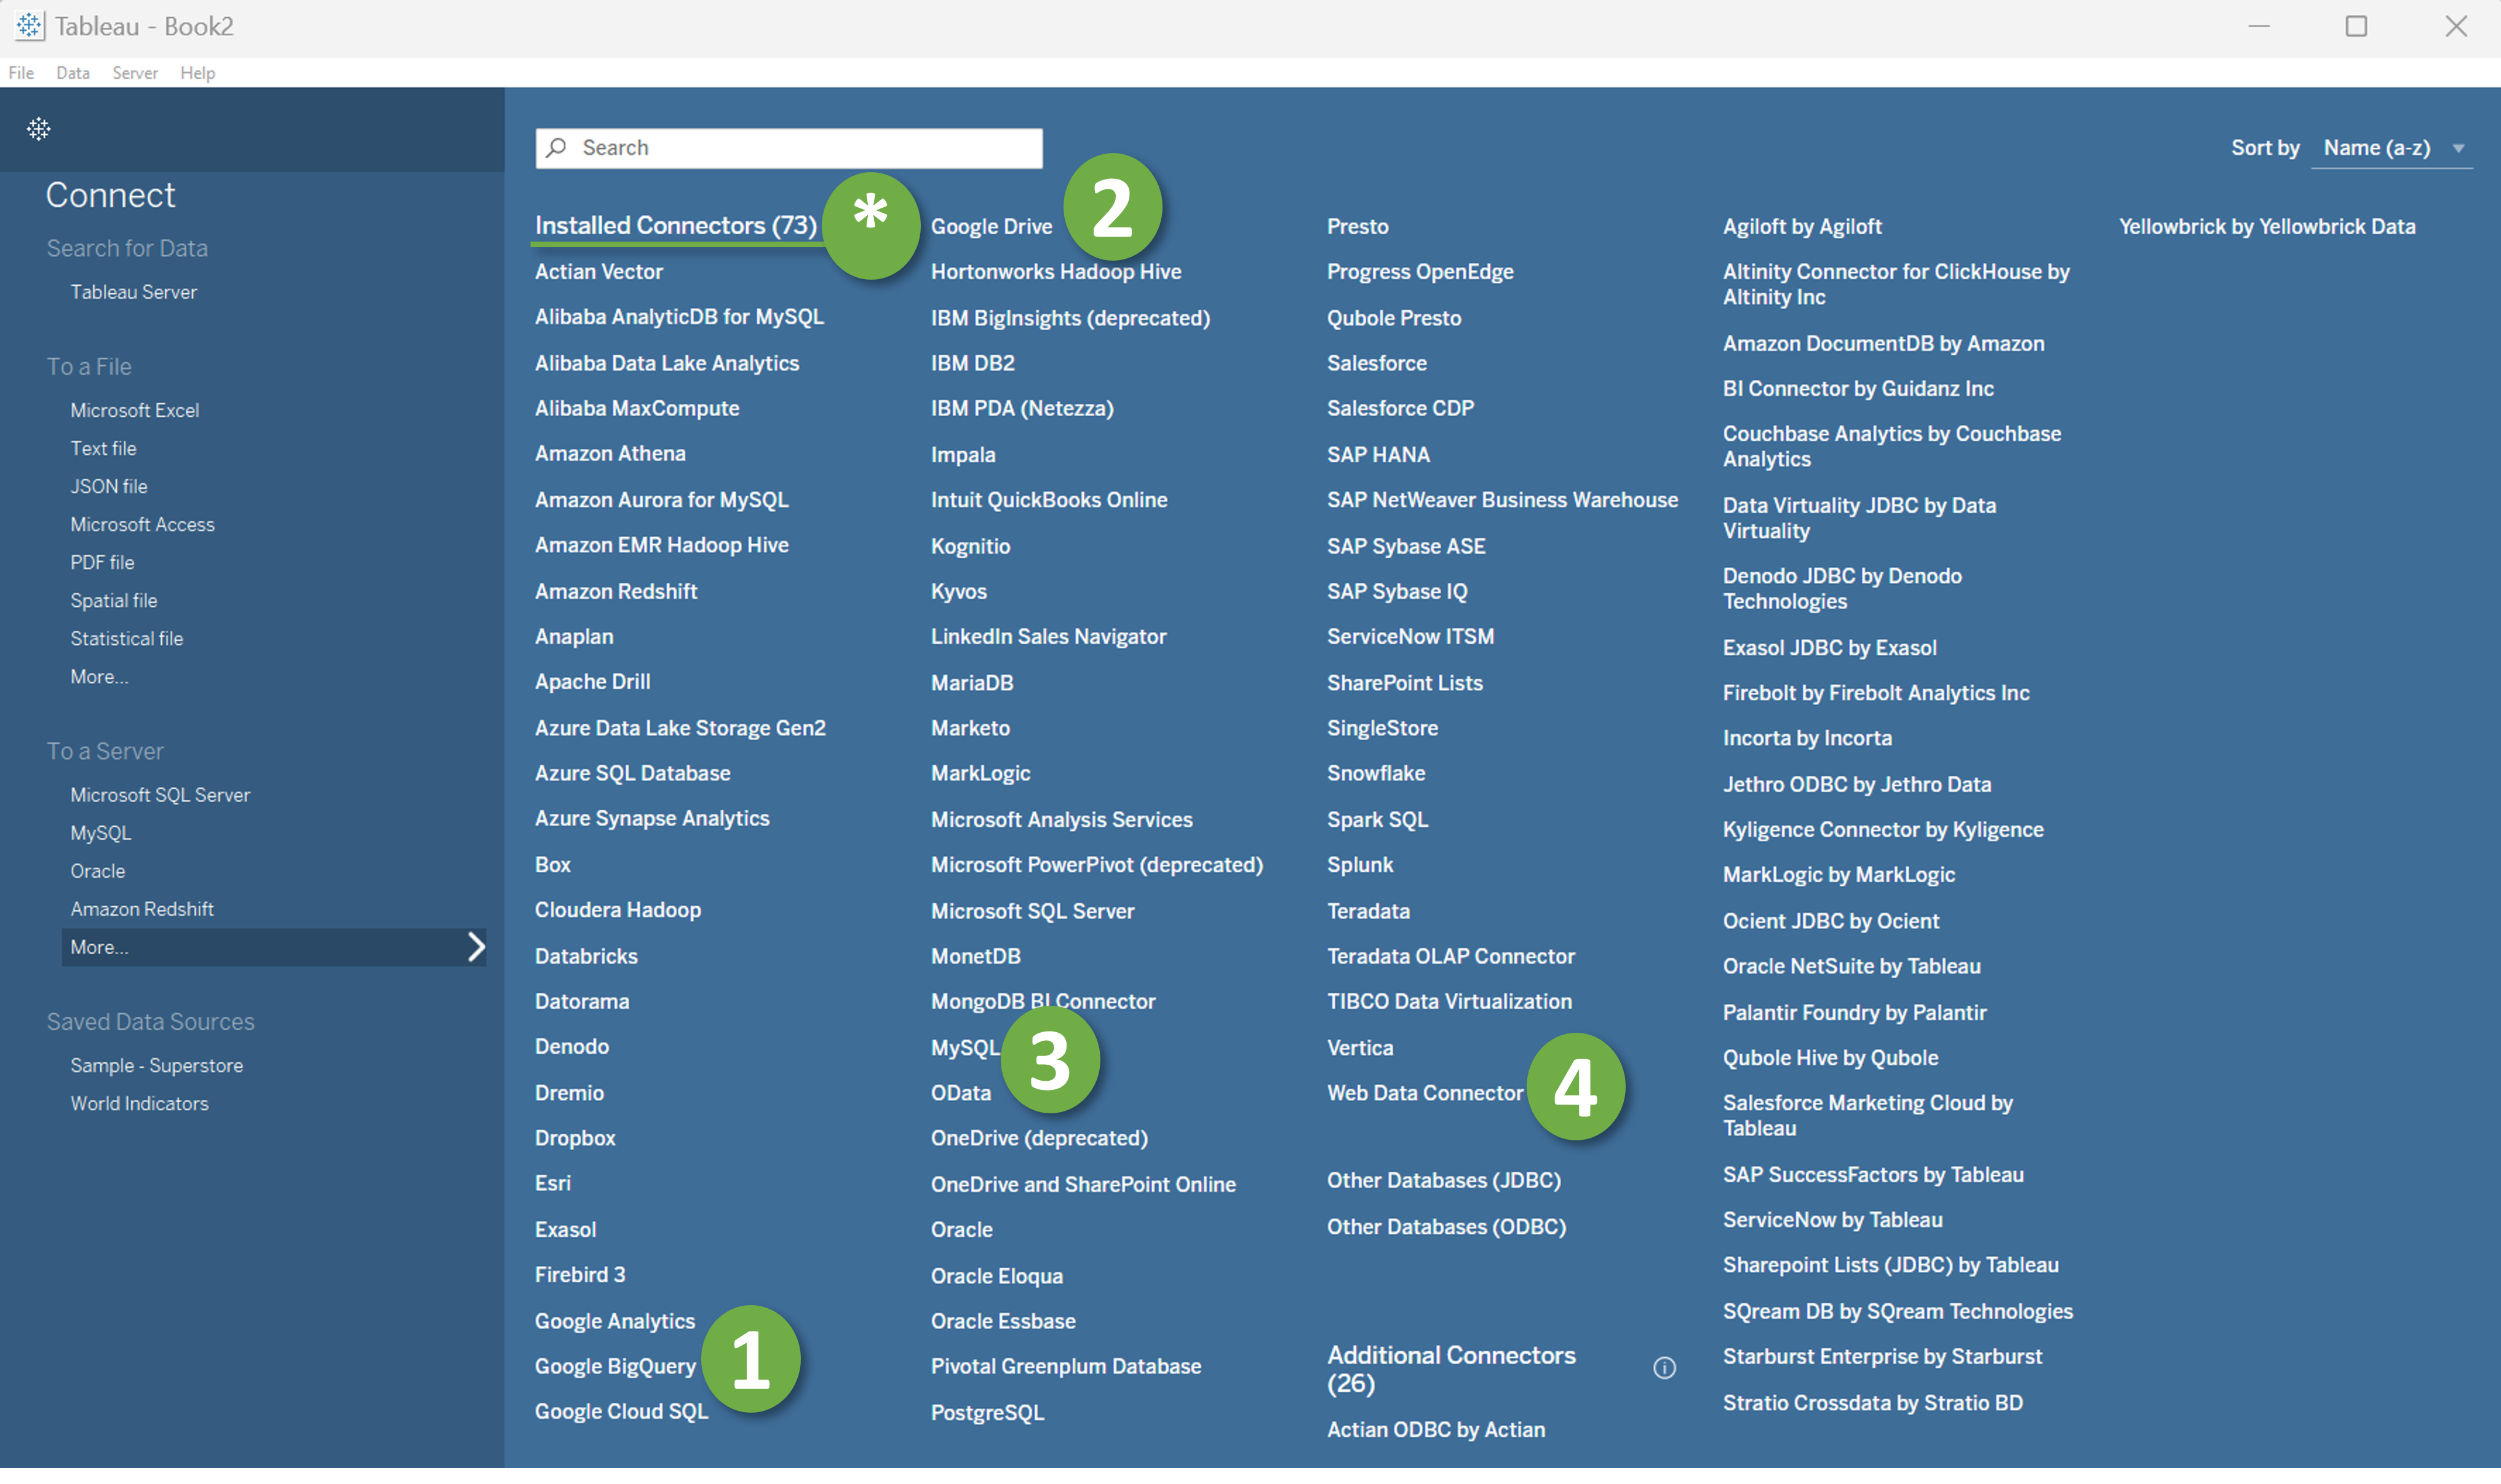The image size is (2501, 1484).
Task: Choose Text file connection
Action: pos(103,448)
